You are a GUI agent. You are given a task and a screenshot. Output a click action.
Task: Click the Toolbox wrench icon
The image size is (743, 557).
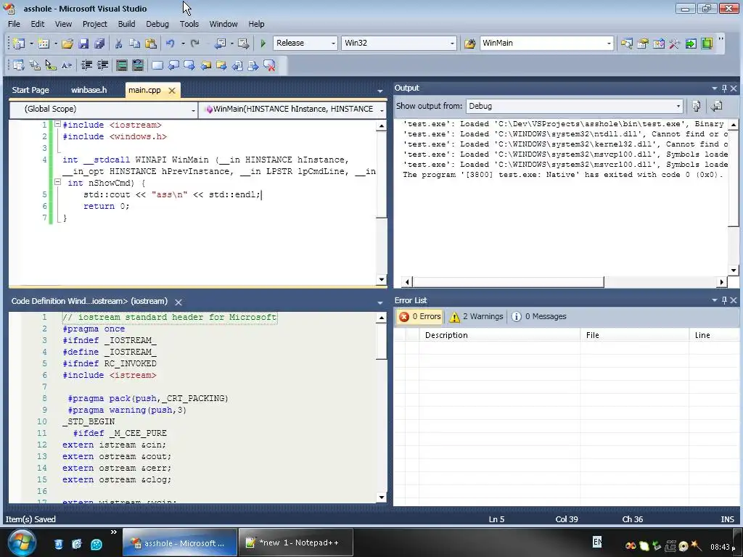point(675,43)
